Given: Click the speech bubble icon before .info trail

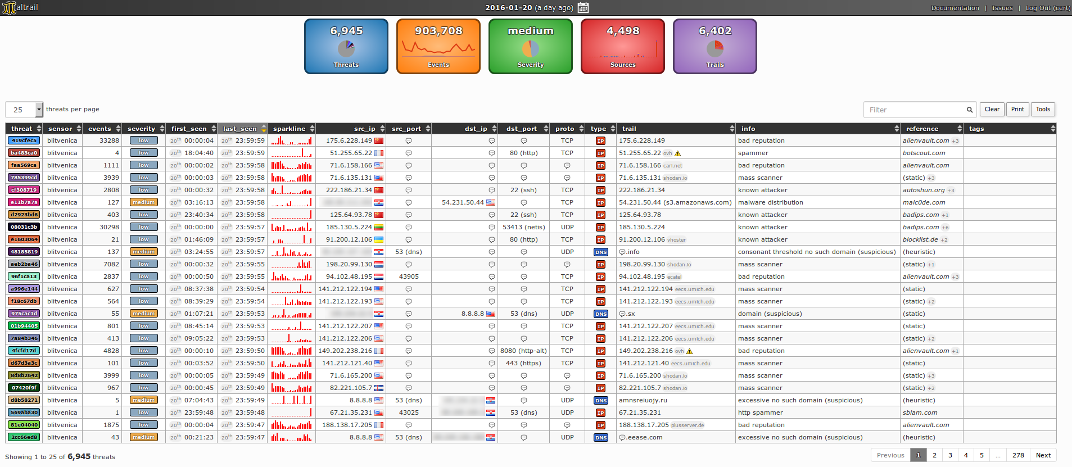Looking at the screenshot, I should [622, 252].
